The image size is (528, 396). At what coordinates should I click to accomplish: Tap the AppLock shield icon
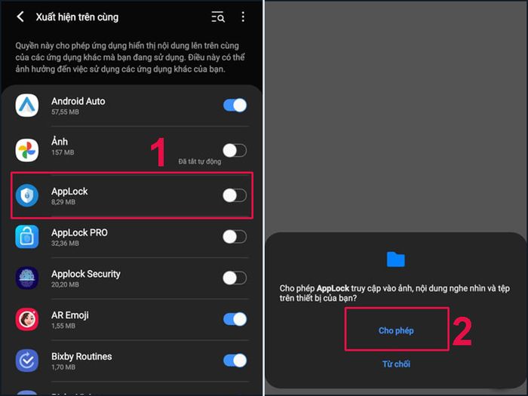point(27,195)
